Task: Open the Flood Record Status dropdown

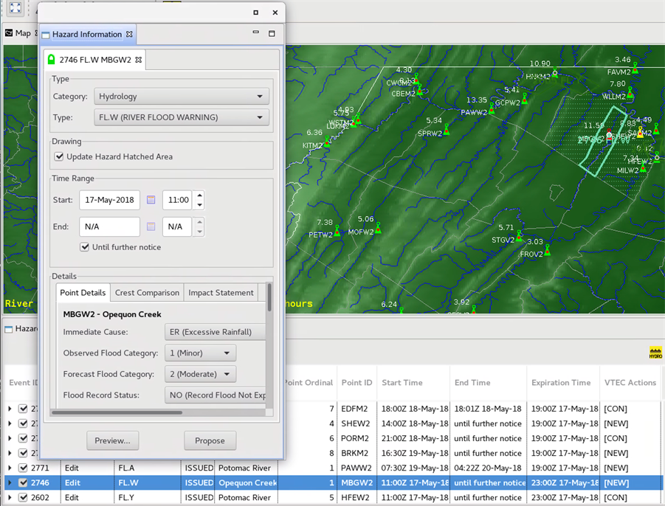Action: tap(215, 395)
